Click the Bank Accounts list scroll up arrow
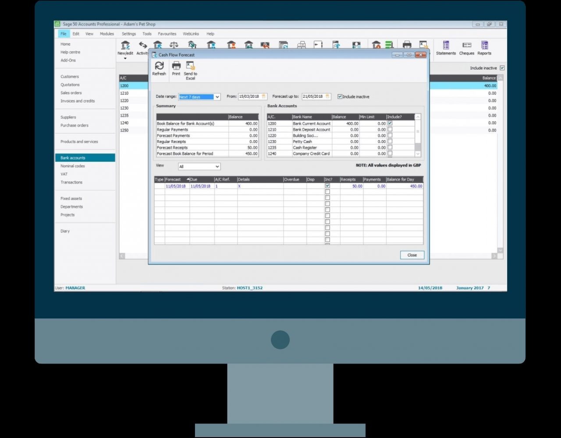The height and width of the screenshot is (438, 561). (x=418, y=117)
